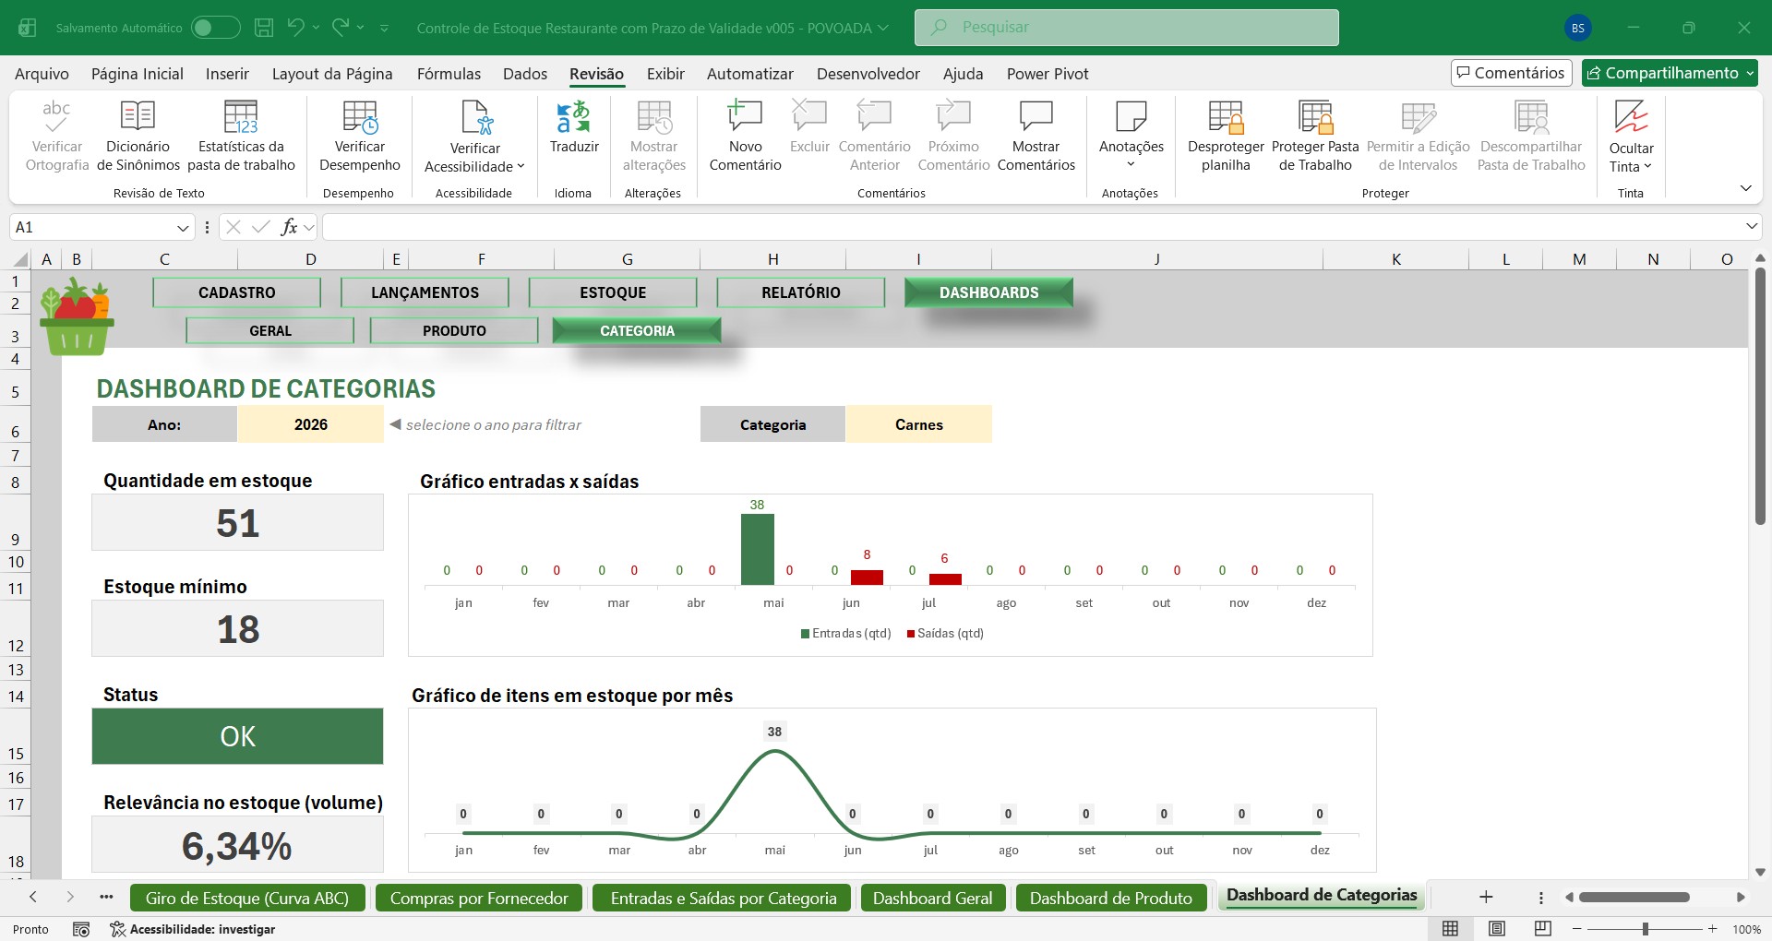Open Undo history dropdown arrow
The image size is (1772, 941).
coord(317,28)
